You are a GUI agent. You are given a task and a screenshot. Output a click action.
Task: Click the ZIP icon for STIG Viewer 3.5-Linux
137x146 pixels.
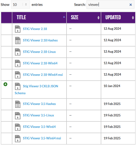click(x=18, y=115)
